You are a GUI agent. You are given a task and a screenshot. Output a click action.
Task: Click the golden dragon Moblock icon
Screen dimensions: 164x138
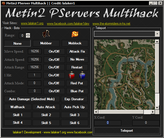click(75, 34)
